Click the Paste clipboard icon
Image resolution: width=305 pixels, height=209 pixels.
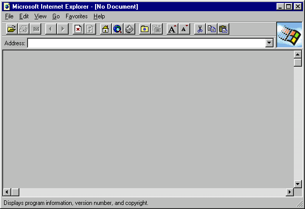pyautogui.click(x=223, y=29)
